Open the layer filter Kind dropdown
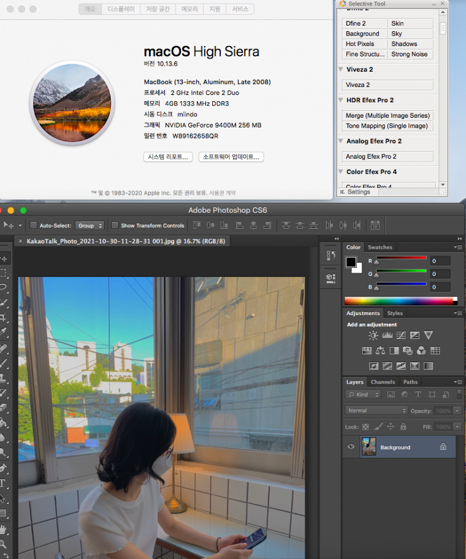Image resolution: width=466 pixels, height=559 pixels. tap(363, 394)
